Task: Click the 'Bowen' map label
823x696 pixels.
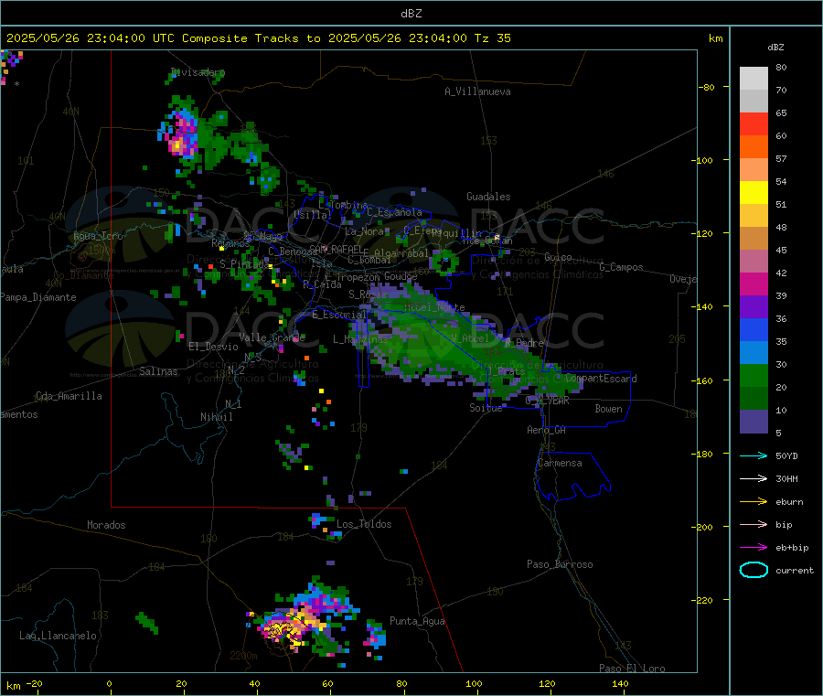Action: tap(608, 409)
